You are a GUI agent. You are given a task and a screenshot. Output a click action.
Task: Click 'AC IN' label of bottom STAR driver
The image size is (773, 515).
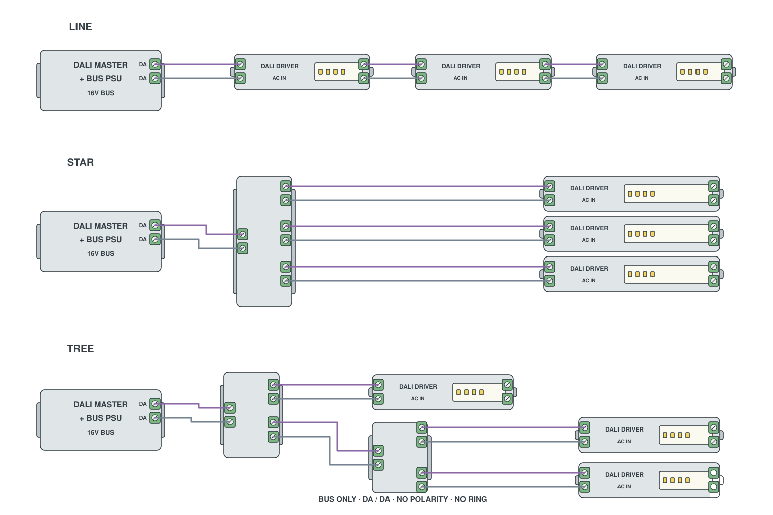coord(589,280)
